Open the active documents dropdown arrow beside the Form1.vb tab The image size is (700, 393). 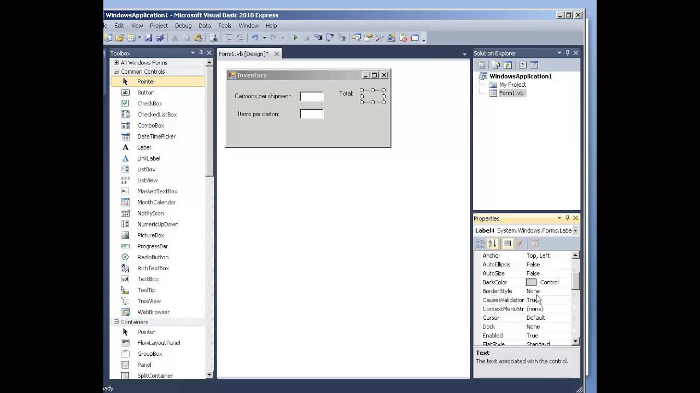coord(464,53)
